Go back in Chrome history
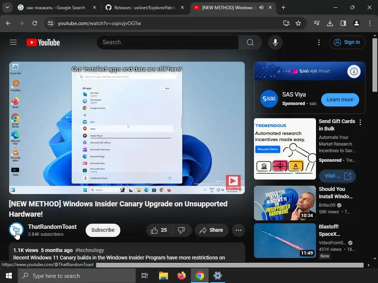This screenshot has width=378, height=283. coord(8,23)
